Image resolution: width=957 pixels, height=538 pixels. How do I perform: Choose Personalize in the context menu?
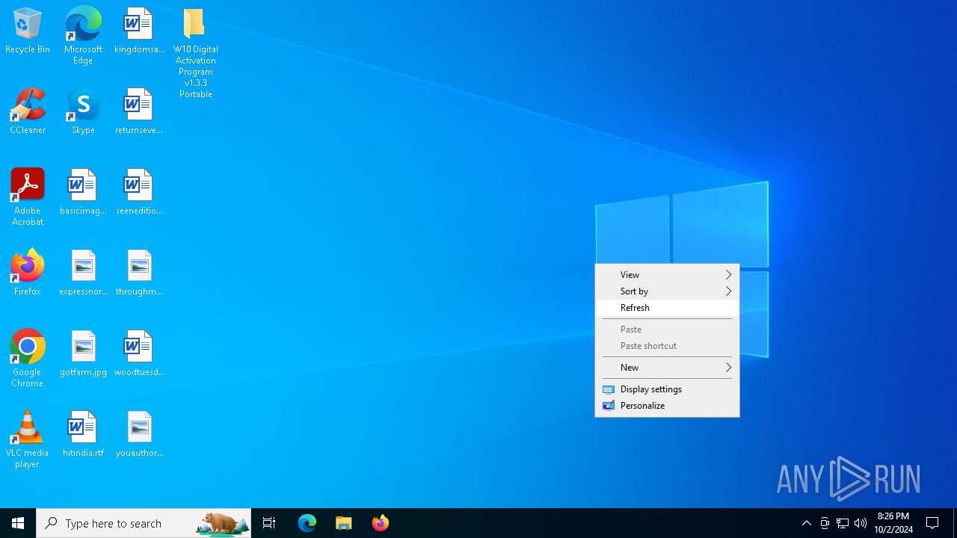[667, 406]
